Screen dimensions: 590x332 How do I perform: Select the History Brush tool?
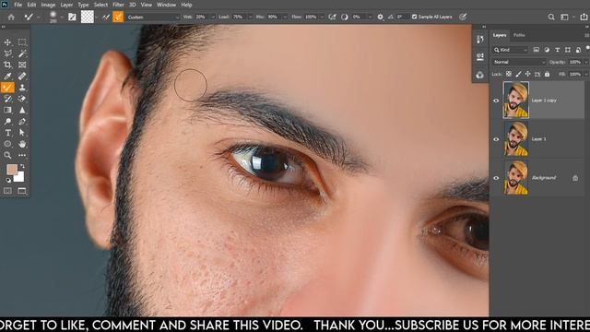coord(7,99)
